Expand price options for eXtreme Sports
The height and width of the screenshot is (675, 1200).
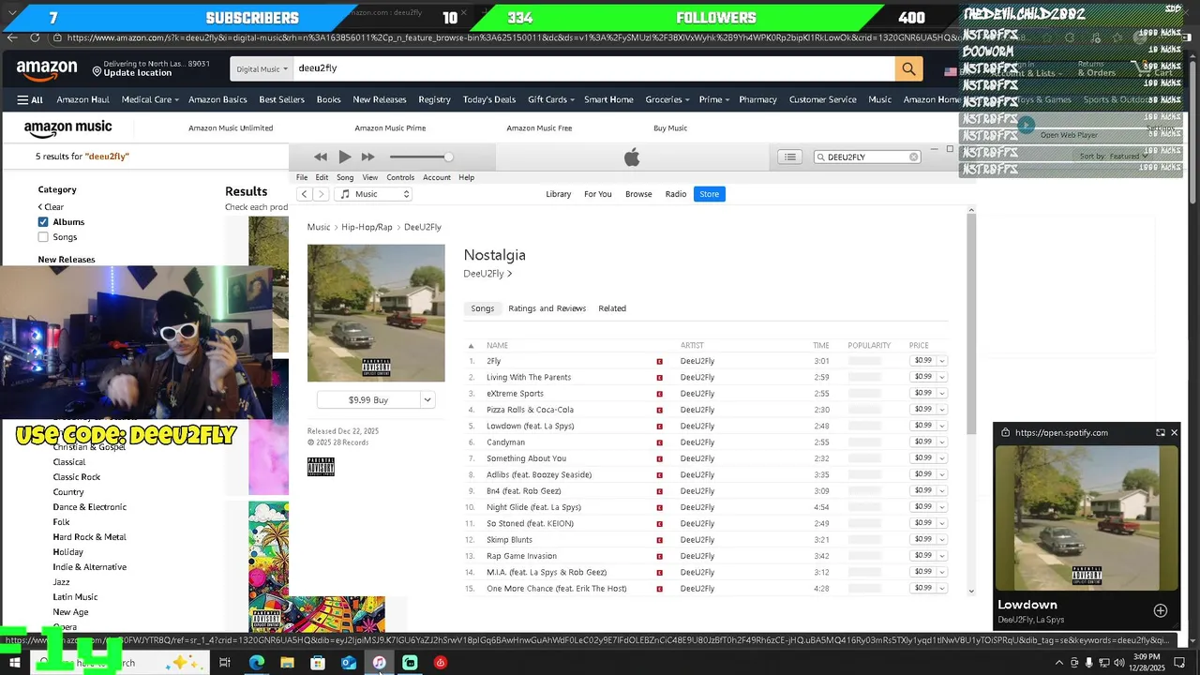[942, 393]
